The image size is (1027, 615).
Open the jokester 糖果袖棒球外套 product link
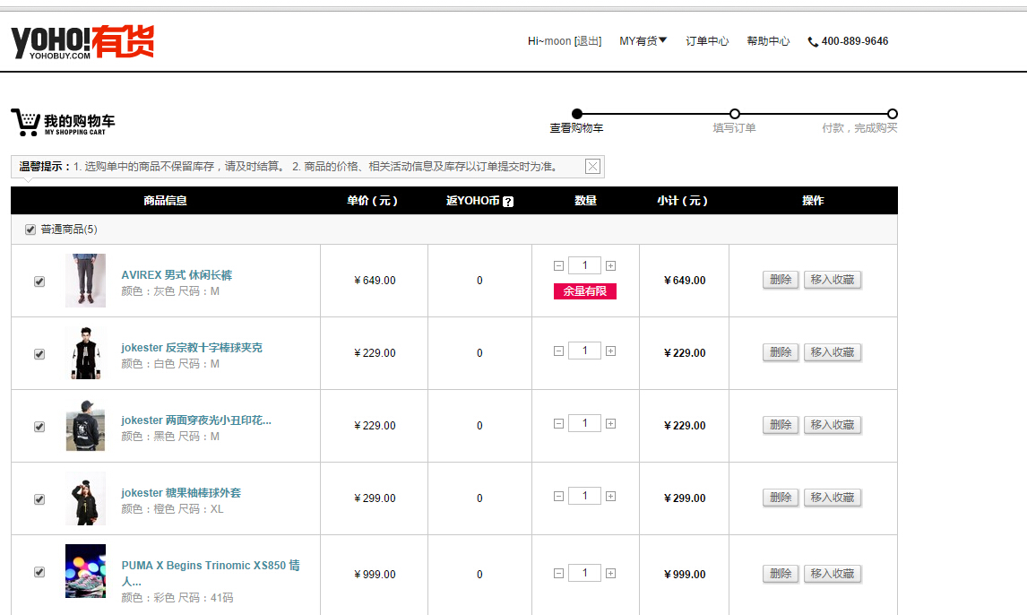181,493
